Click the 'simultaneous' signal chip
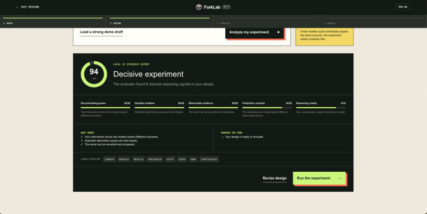Viewport: 427px width, 214px height. (x=209, y=160)
